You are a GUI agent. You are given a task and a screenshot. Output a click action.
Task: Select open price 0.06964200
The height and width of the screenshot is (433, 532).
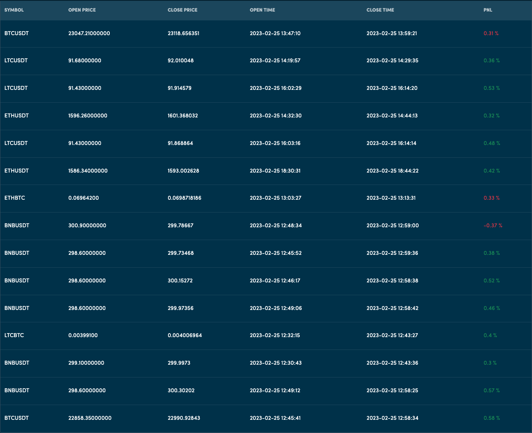click(x=83, y=198)
